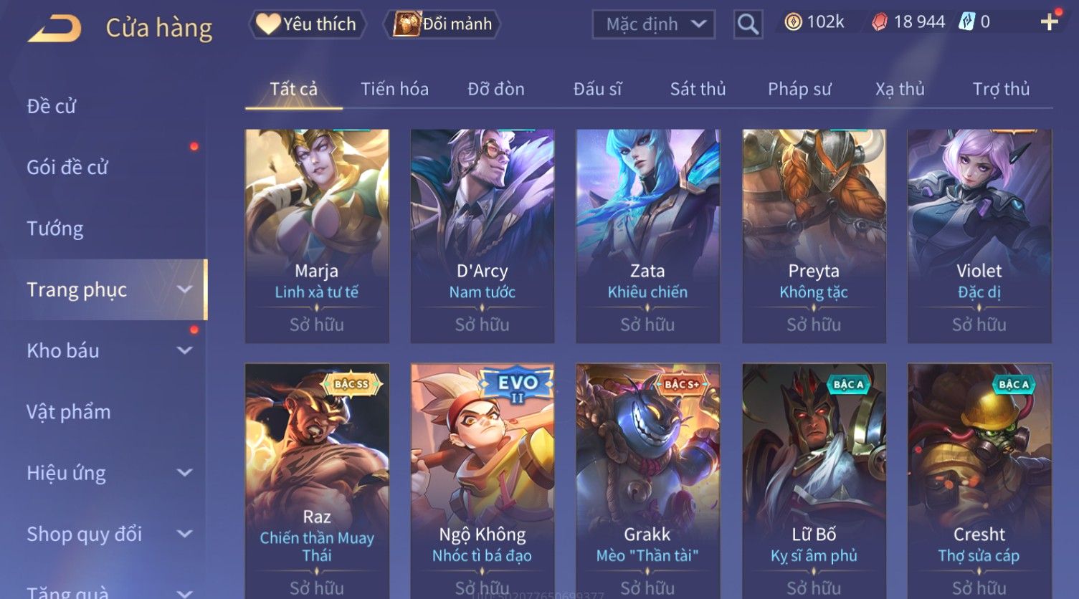1079x599 pixels.
Task: Click the golden back arrow icon
Action: click(54, 28)
